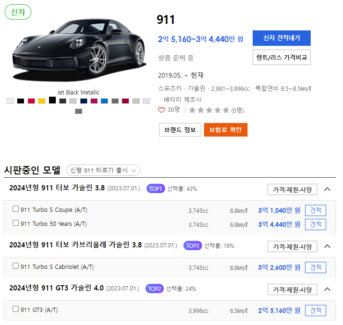Click the 2억 5,160만 원 trim price
The image size is (343, 325).
[x=279, y=311]
